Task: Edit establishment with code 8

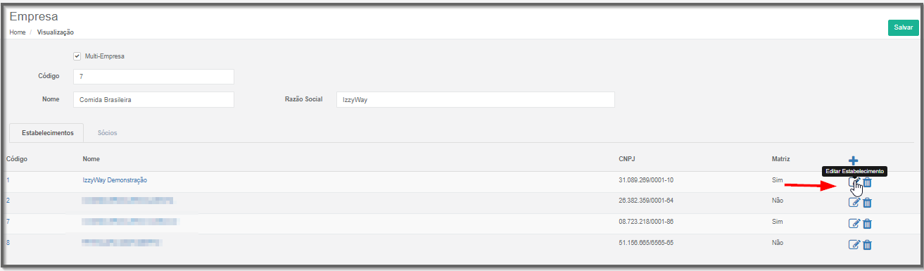Action: point(854,245)
